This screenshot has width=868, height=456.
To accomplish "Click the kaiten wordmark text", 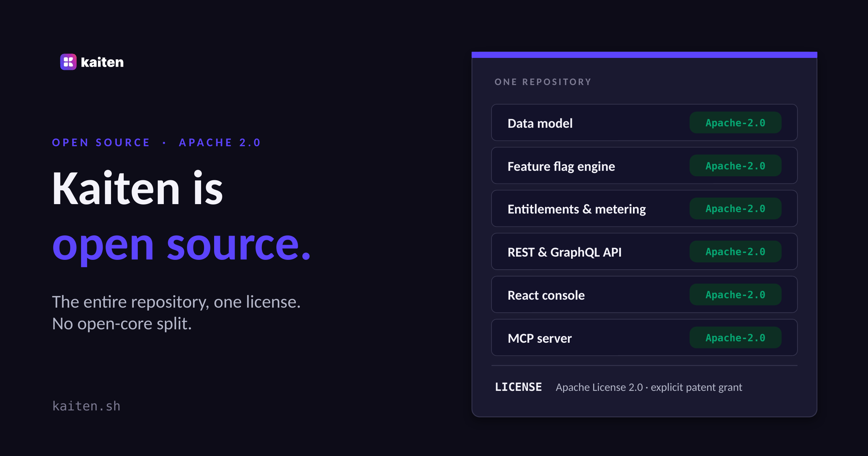I will [x=102, y=62].
